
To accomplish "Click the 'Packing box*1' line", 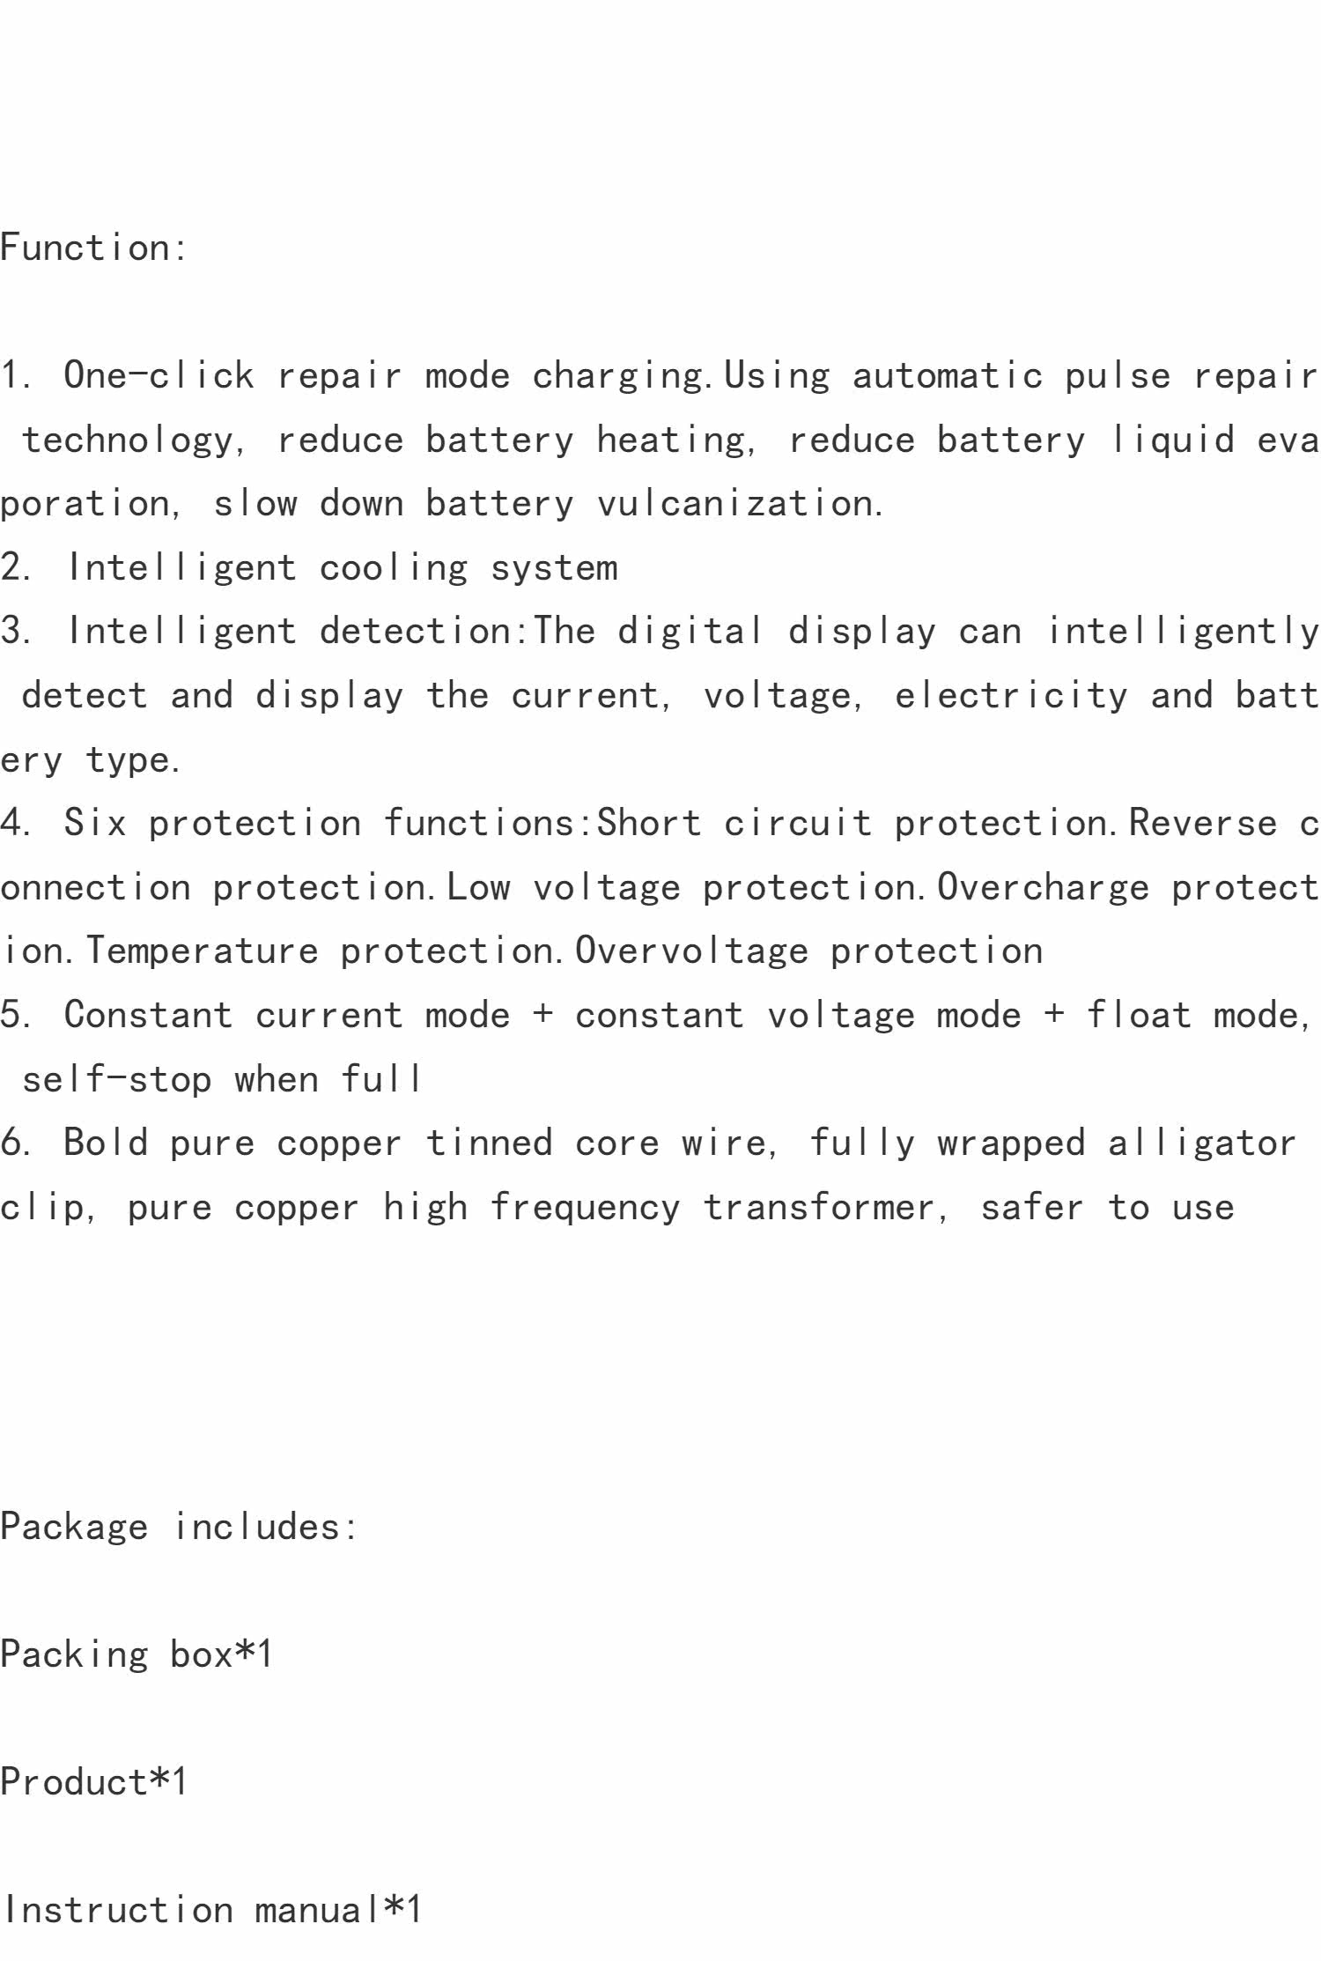I will point(137,1654).
